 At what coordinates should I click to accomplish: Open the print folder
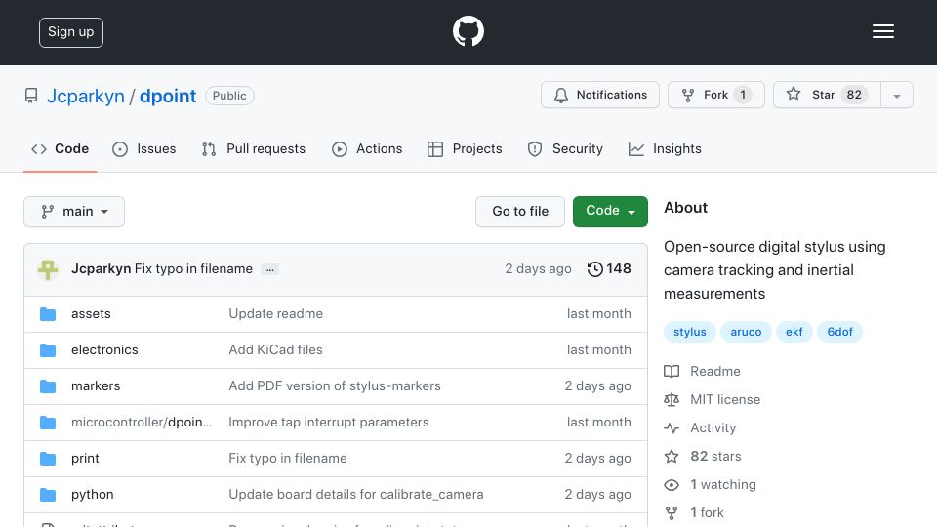[x=85, y=459]
